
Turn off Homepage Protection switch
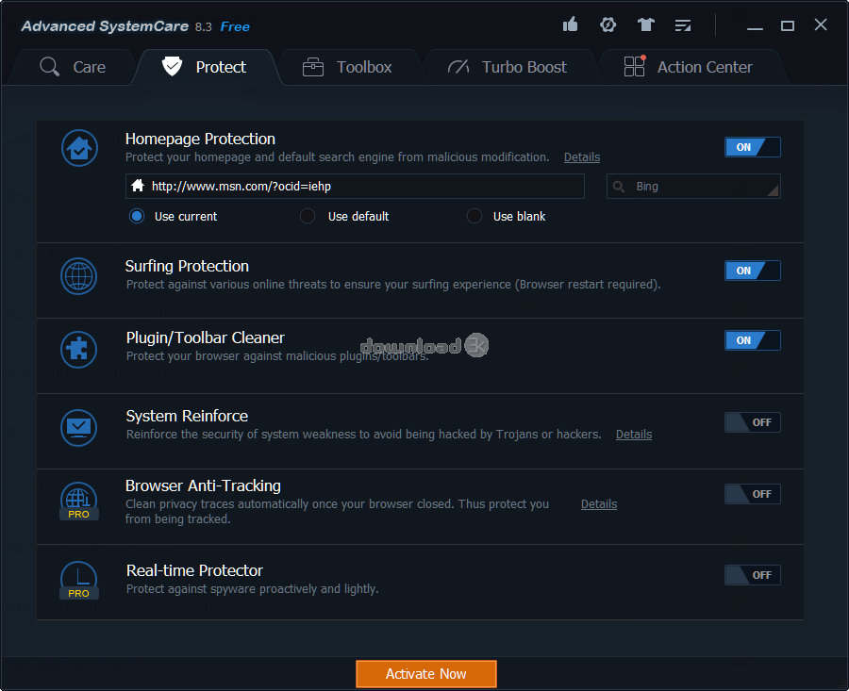(753, 147)
